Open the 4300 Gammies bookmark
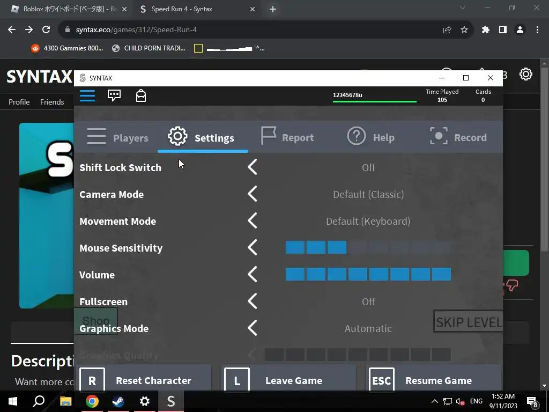Screen dimensions: 549x412 click(67, 48)
